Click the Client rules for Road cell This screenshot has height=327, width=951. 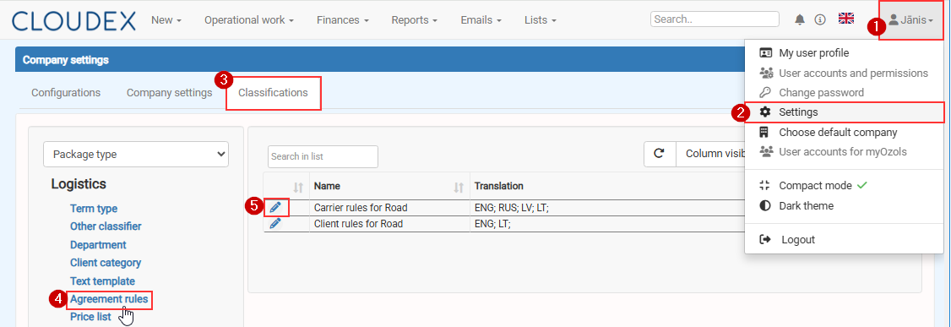[358, 223]
